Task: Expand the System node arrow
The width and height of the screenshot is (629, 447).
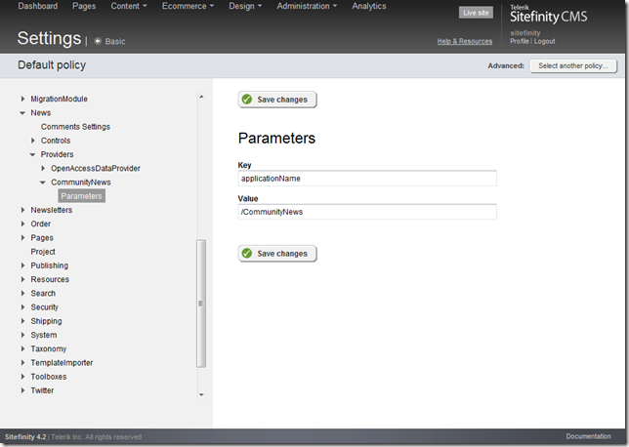Action: pyautogui.click(x=22, y=335)
